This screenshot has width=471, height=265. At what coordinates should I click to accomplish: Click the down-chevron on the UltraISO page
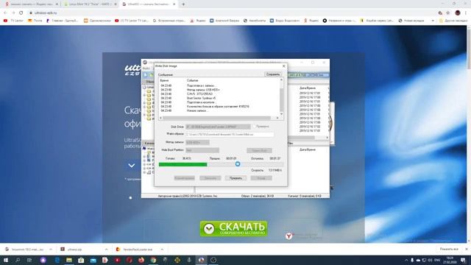131,166
